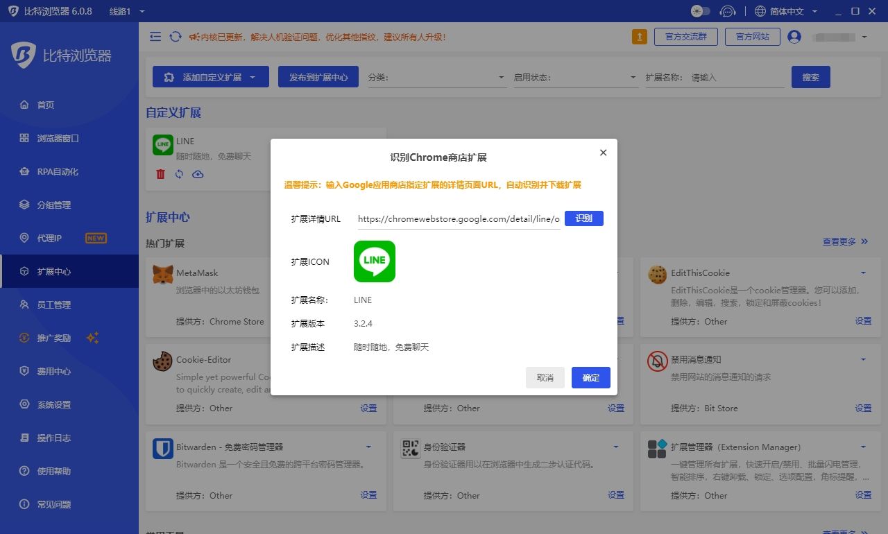Open 设置 for 扩展管理器
This screenshot has height=534, width=888.
(x=863, y=495)
